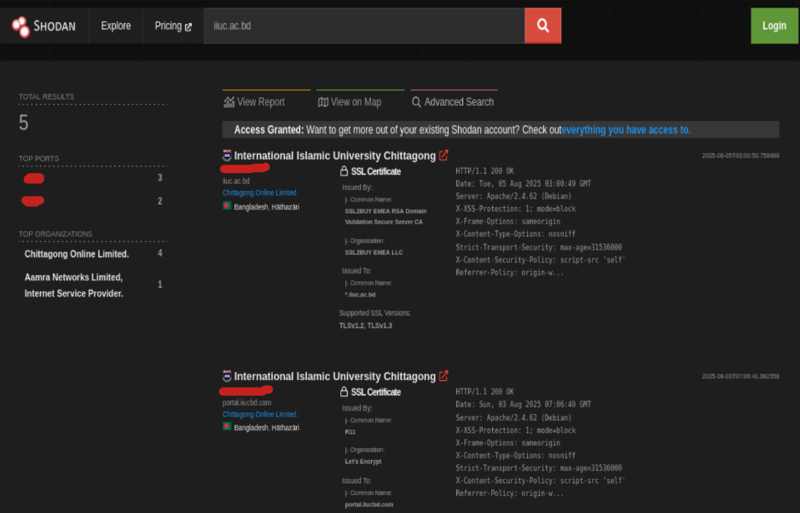
Task: Click the Date: Sun, 03 Aug 2025 header line
Action: [x=524, y=405]
